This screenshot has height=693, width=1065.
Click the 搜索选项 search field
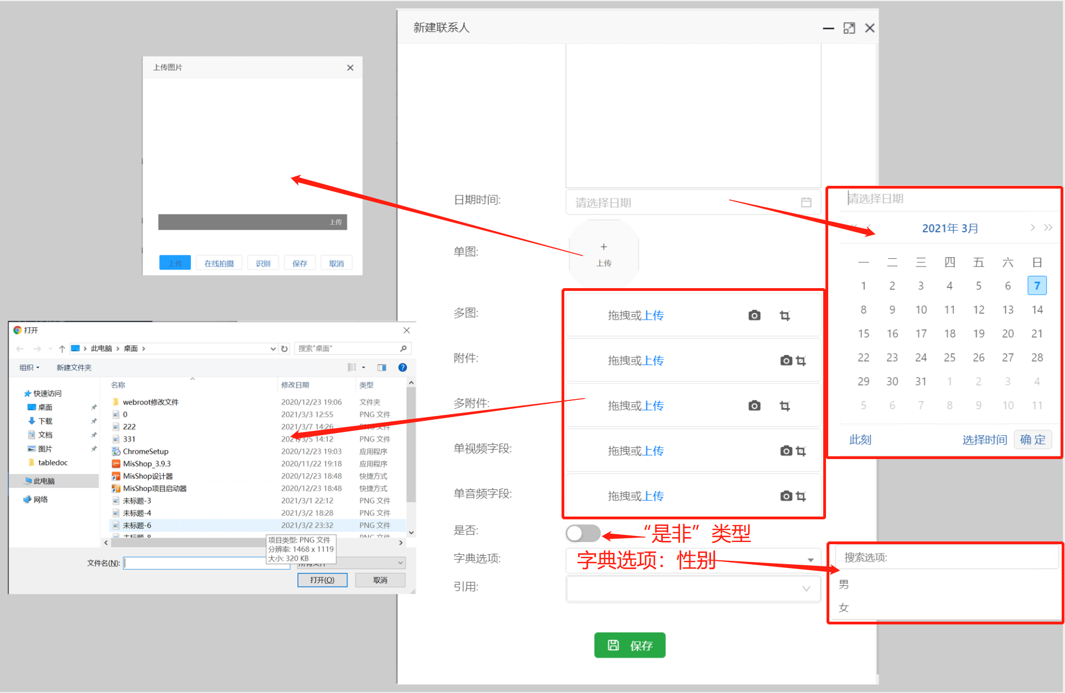[x=946, y=557]
